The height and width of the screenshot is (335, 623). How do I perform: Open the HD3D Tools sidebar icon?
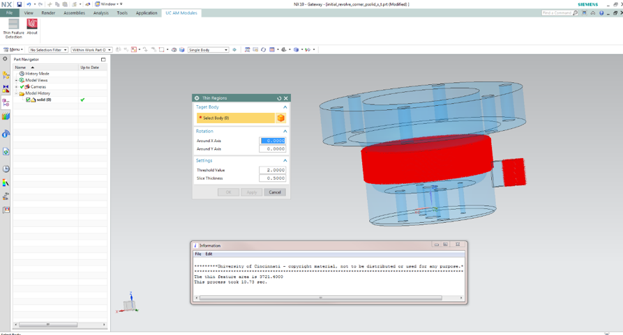(6, 134)
